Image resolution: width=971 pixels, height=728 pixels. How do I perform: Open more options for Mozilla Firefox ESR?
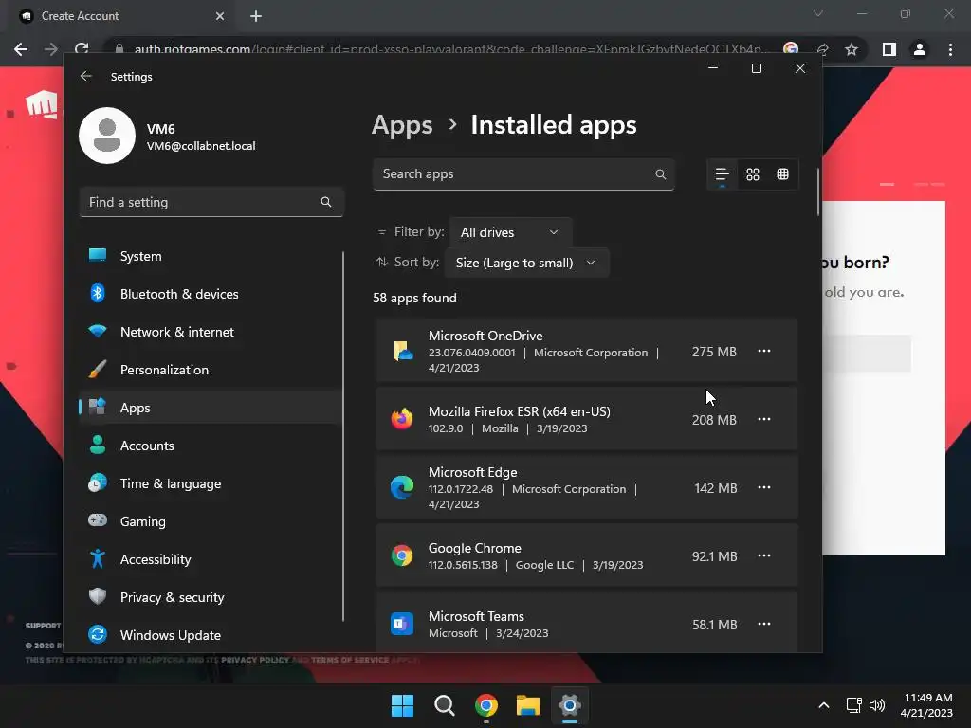tap(764, 419)
